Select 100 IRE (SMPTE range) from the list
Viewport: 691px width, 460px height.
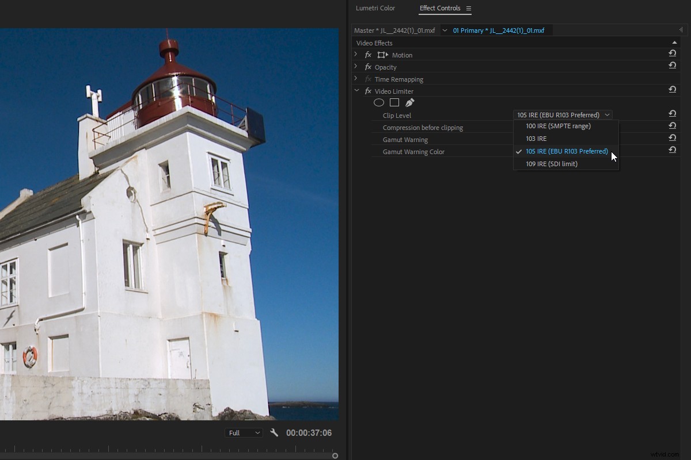557,125
